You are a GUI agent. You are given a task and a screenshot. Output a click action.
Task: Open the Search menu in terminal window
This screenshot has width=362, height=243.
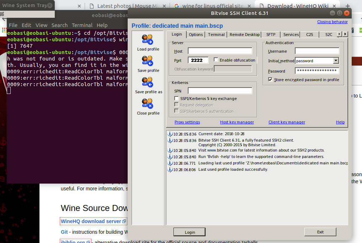tap(60, 25)
